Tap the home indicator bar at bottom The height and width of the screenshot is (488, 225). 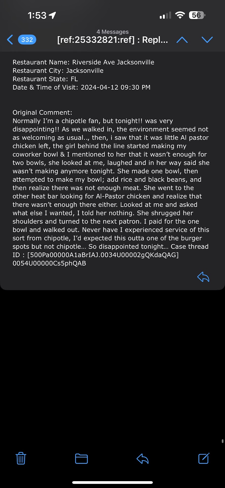(x=112, y=482)
